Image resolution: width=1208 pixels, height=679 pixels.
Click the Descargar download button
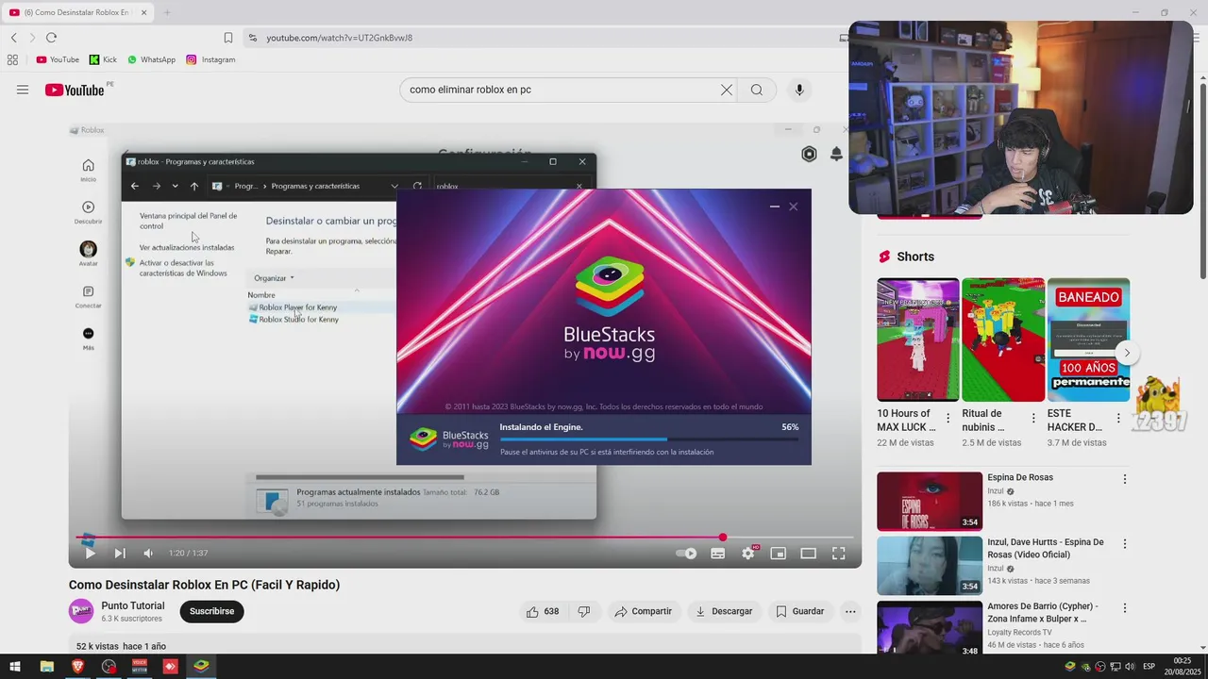[x=725, y=611]
